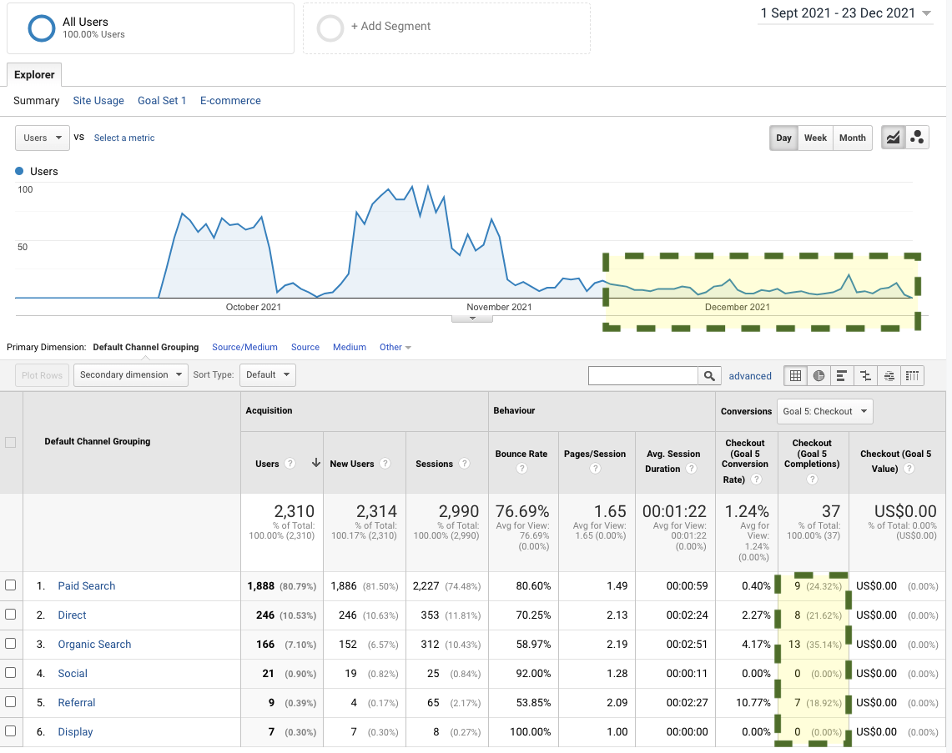Check the Paid Search row checkbox
The height and width of the screenshot is (753, 952).
tap(10, 585)
